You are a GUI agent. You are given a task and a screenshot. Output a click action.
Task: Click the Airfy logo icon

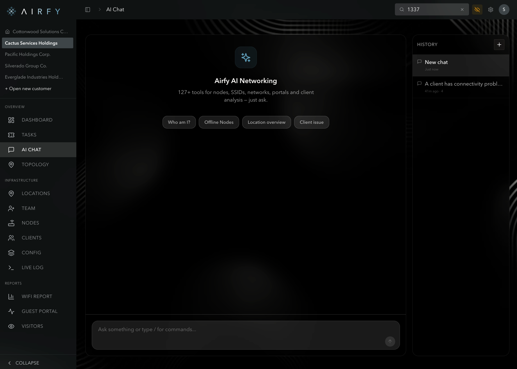(12, 11)
